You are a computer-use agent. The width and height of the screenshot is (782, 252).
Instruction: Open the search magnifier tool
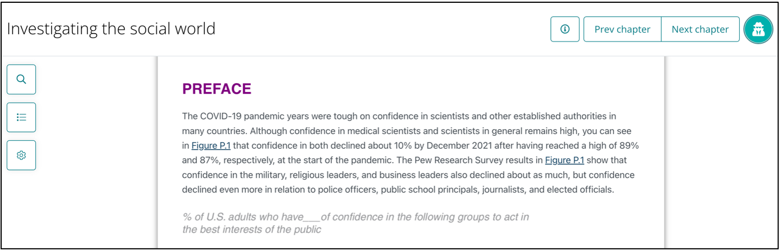[21, 79]
